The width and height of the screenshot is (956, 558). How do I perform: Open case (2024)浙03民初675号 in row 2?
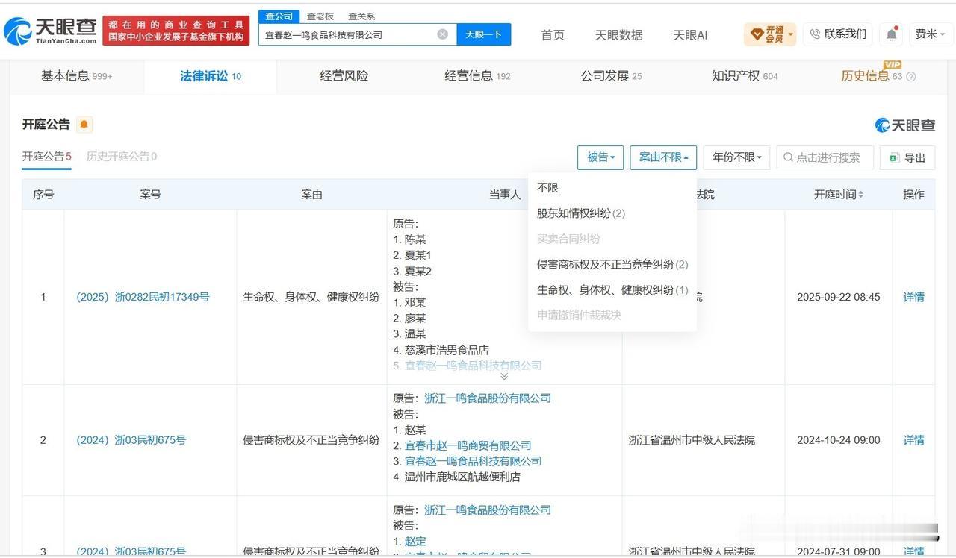click(x=131, y=440)
